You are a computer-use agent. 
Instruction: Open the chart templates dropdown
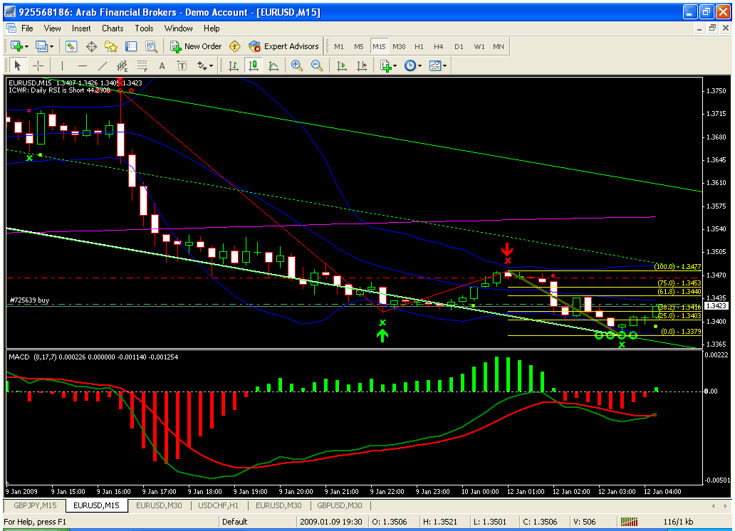[437, 66]
